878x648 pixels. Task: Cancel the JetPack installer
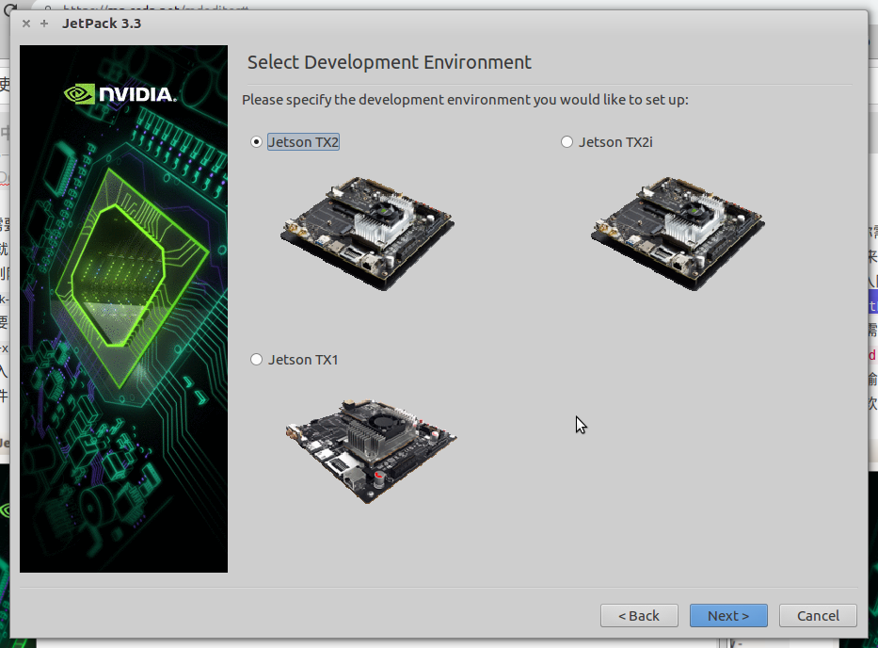click(818, 615)
